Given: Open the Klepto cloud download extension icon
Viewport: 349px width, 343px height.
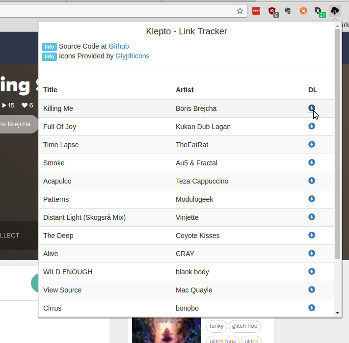Looking at the screenshot, I should click(x=335, y=11).
